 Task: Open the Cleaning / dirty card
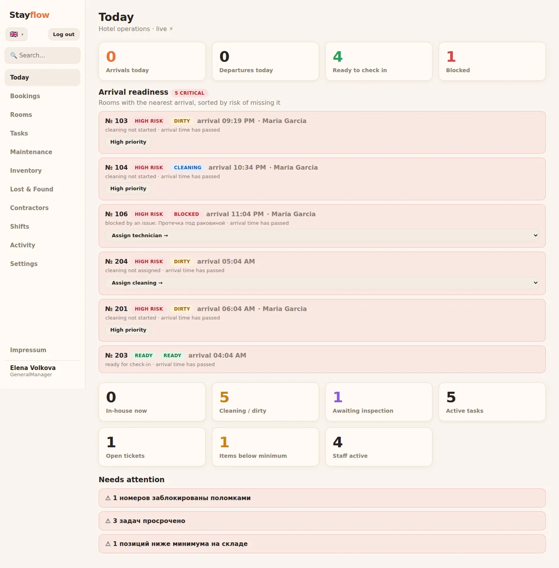(x=266, y=402)
